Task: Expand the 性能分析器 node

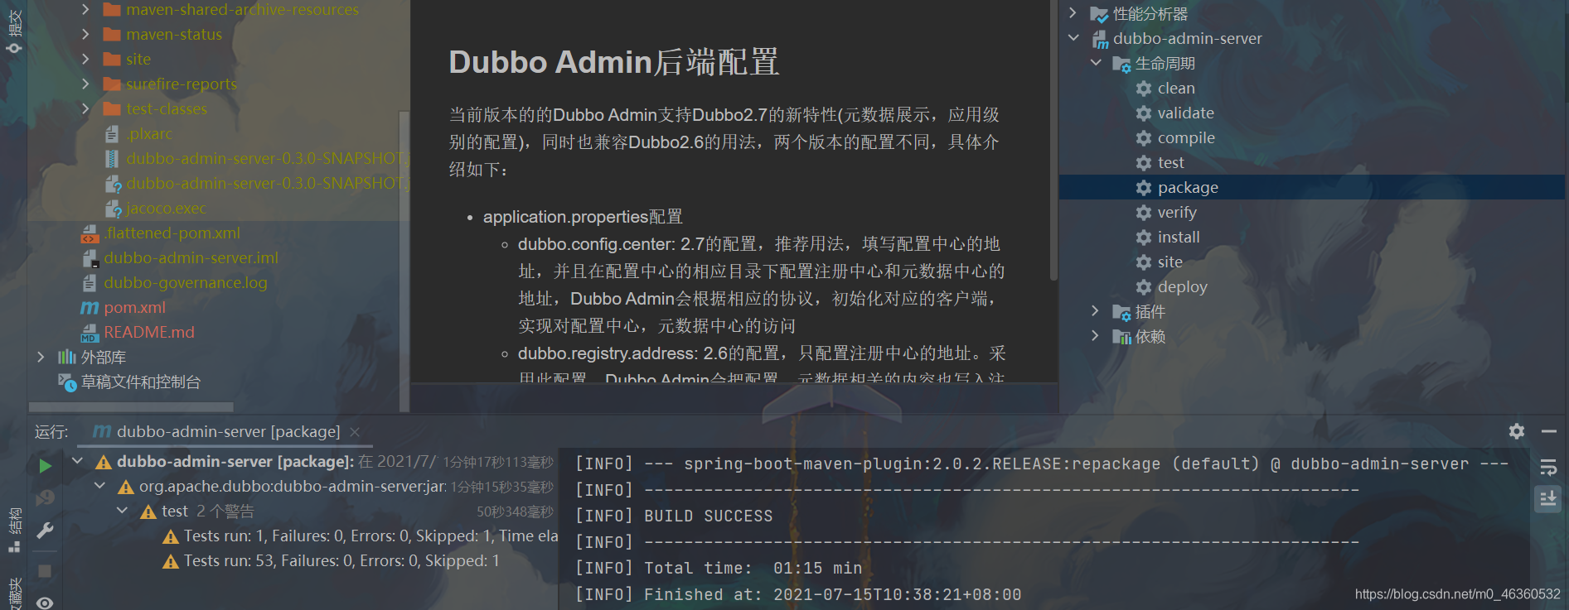Action: pos(1073,13)
